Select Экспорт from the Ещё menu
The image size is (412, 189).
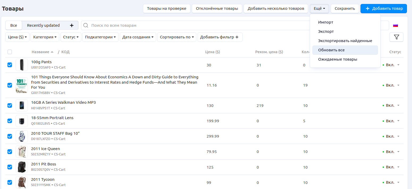coord(326,31)
